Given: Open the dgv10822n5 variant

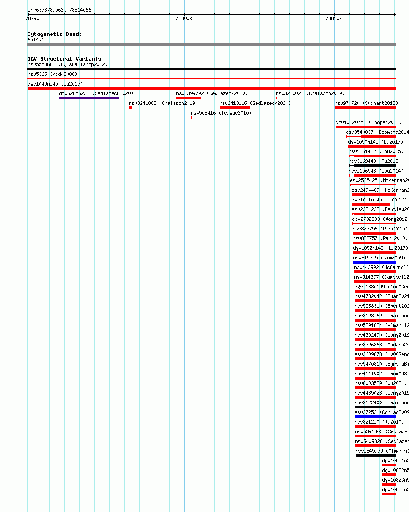Looking at the screenshot, I should pos(395,471).
